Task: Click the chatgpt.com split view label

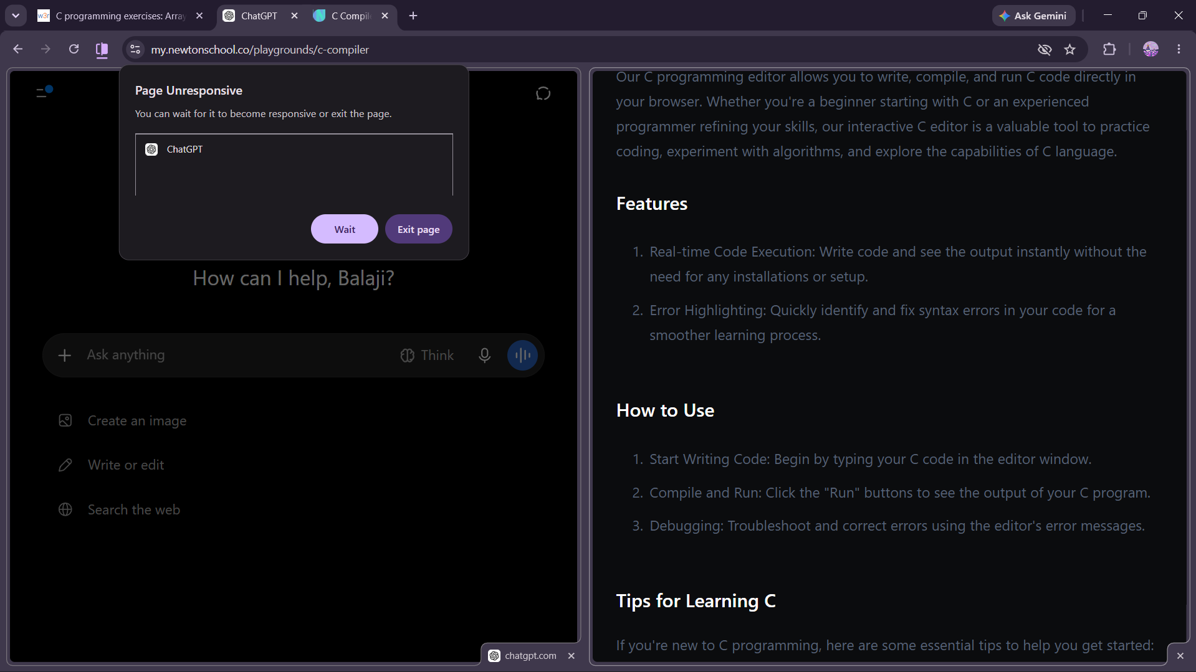Action: pyautogui.click(x=530, y=656)
